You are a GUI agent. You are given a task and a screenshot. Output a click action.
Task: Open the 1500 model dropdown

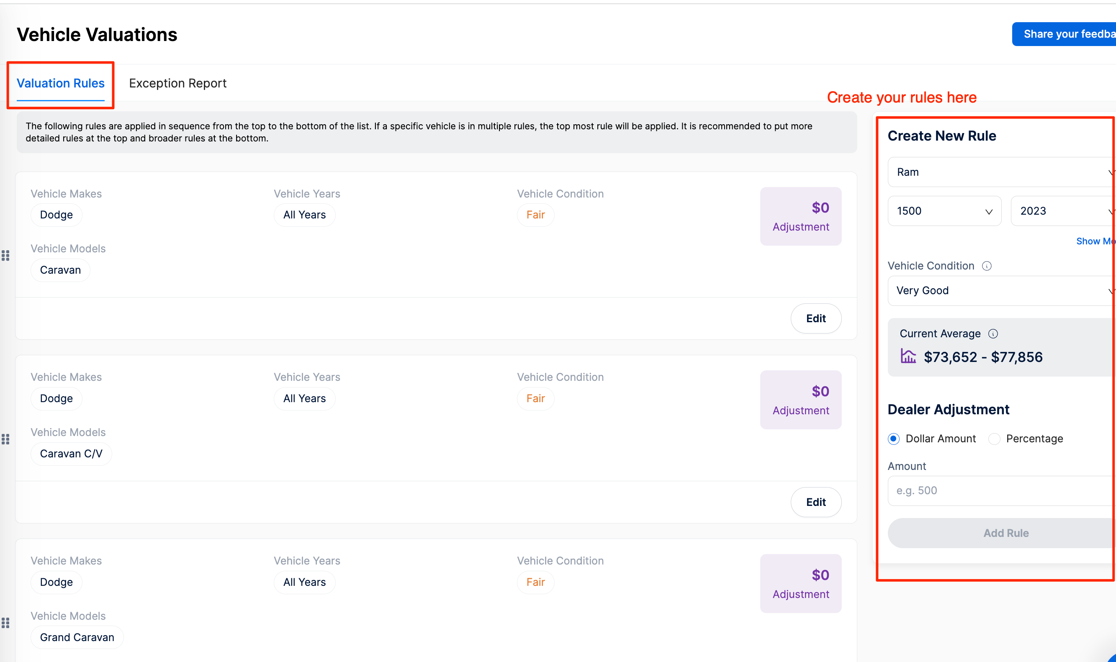(x=944, y=211)
